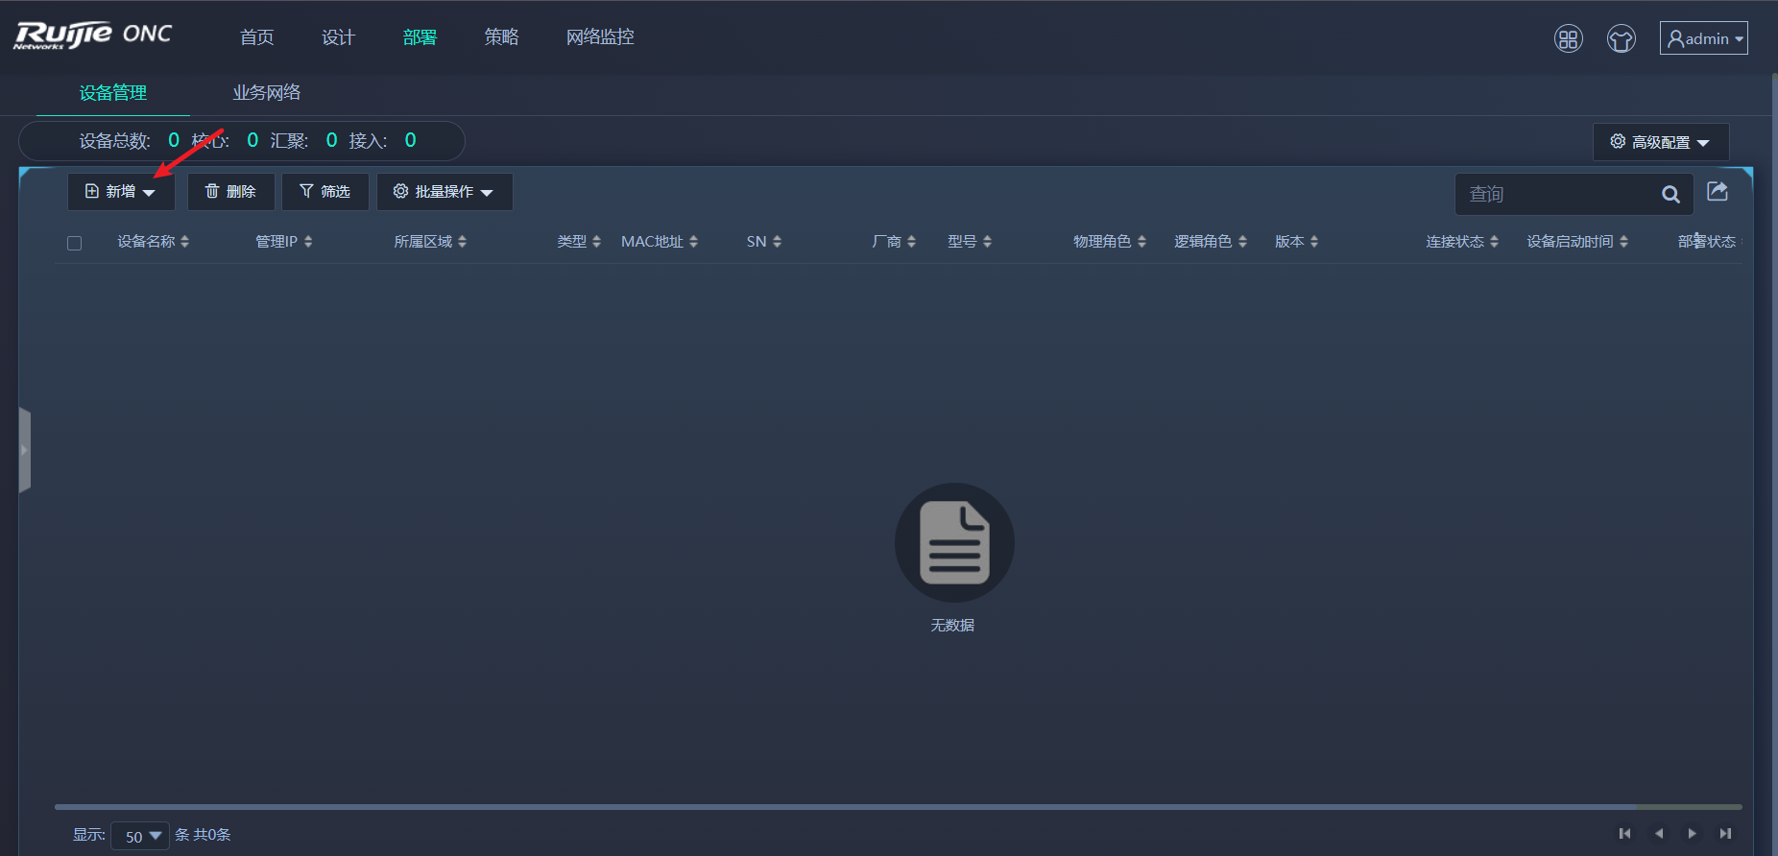Image resolution: width=1778 pixels, height=856 pixels.
Task: Click the 汇聚 count value
Action: [332, 140]
